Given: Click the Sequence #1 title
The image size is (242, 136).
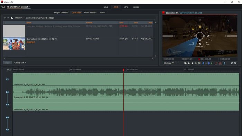Looking at the screenshot, I should click(x=172, y=13).
